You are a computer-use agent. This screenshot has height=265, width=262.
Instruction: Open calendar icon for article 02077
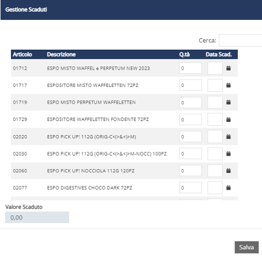point(228,187)
